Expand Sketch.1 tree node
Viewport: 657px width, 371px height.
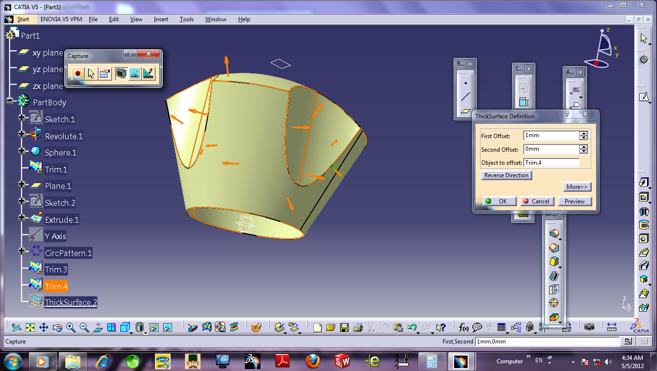pos(21,117)
